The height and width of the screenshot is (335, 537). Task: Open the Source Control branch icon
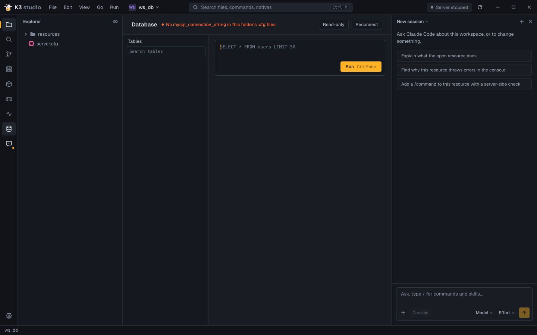[x=9, y=54]
